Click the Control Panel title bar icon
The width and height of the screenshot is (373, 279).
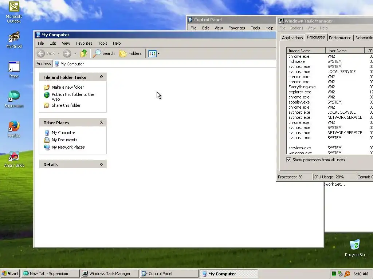click(x=190, y=20)
